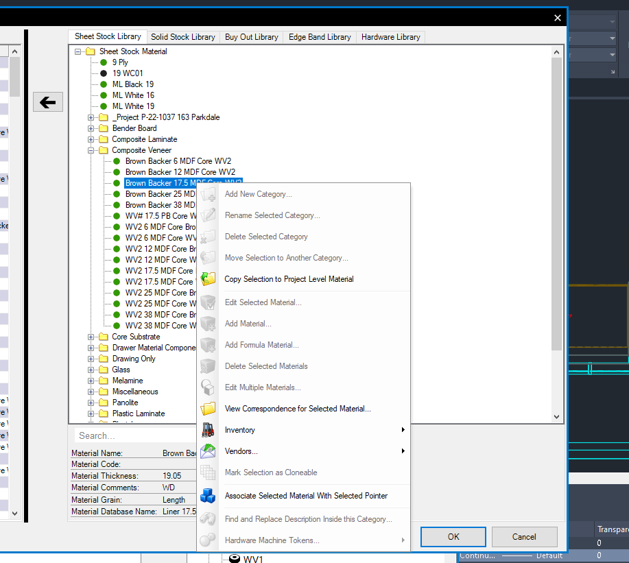Click the left panel scrollbar down arrow
This screenshot has width=629, height=563.
15,513
